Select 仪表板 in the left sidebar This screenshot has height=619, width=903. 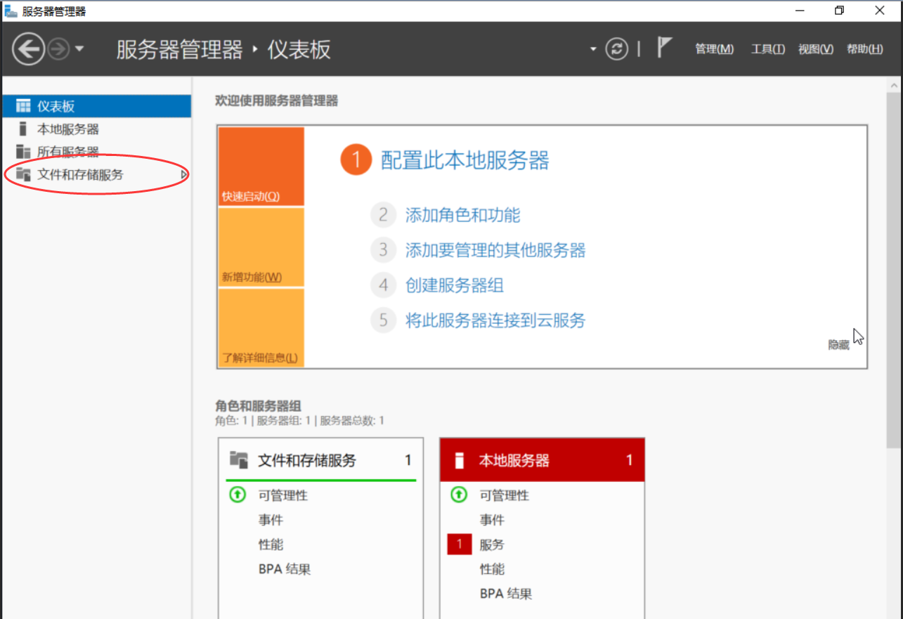(96, 106)
